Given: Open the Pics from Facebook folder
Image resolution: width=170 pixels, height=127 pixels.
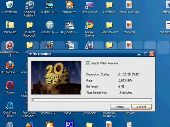Looking at the screenshot, I should [29, 29].
